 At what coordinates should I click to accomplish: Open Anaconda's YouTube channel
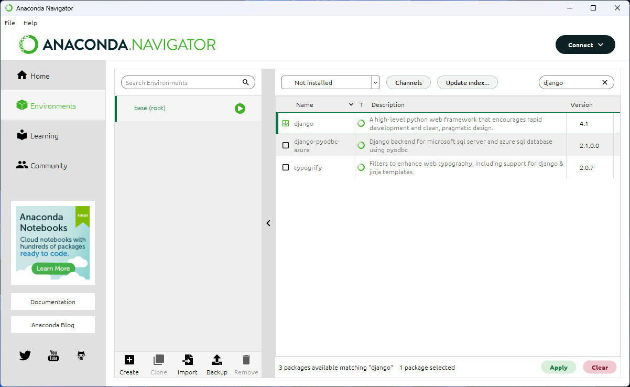tap(52, 355)
